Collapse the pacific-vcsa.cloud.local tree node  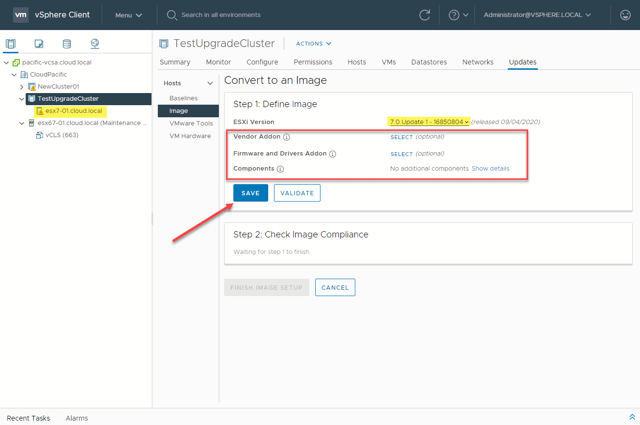6,63
